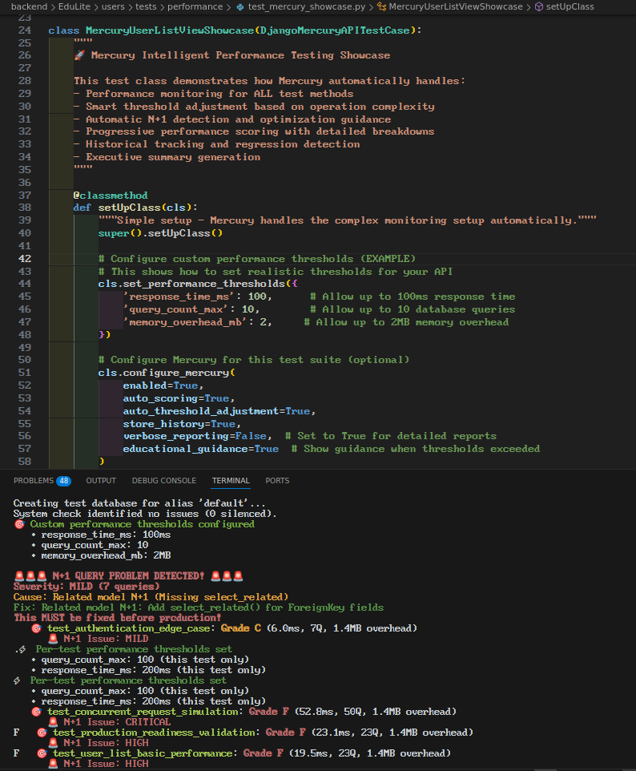Image resolution: width=636 pixels, height=771 pixels.
Task: Open the DEBUG CONSOLE tab
Action: click(x=163, y=480)
